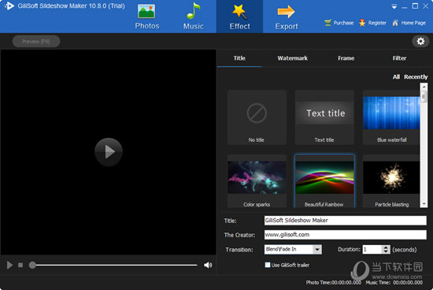Select the Title tab

pyautogui.click(x=239, y=58)
